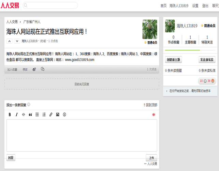Upvote the topic with the up arrow
This screenshot has width=219, height=171.
(10, 41)
